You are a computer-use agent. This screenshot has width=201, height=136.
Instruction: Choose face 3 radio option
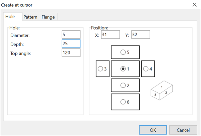pyautogui.click(x=102, y=69)
